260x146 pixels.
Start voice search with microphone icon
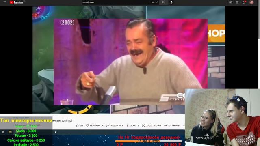click(x=171, y=2)
